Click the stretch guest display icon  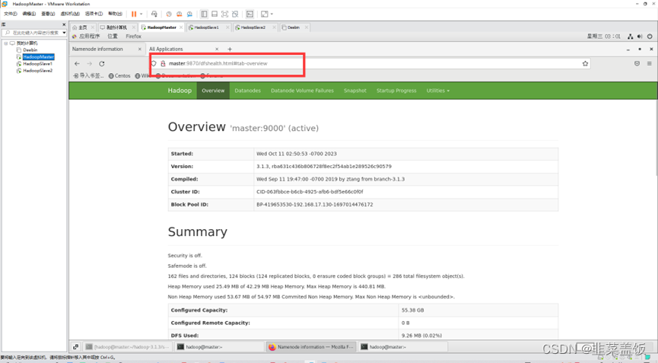click(x=265, y=14)
